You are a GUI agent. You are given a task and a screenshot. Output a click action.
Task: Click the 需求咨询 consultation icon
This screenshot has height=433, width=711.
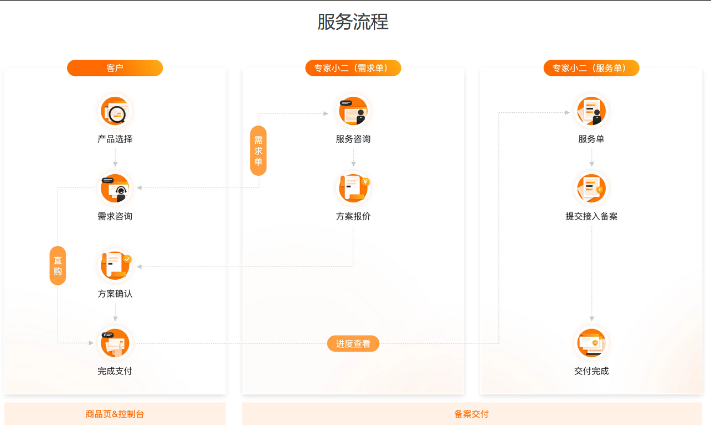[x=115, y=187]
